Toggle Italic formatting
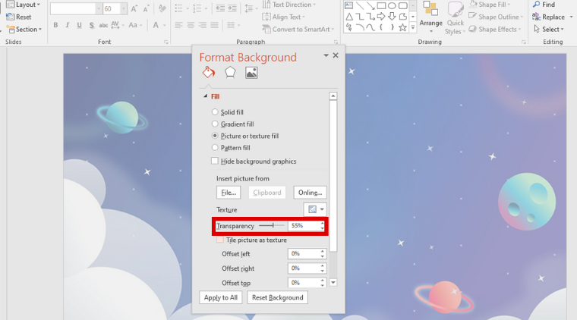Image resolution: width=577 pixels, height=320 pixels. 68,25
